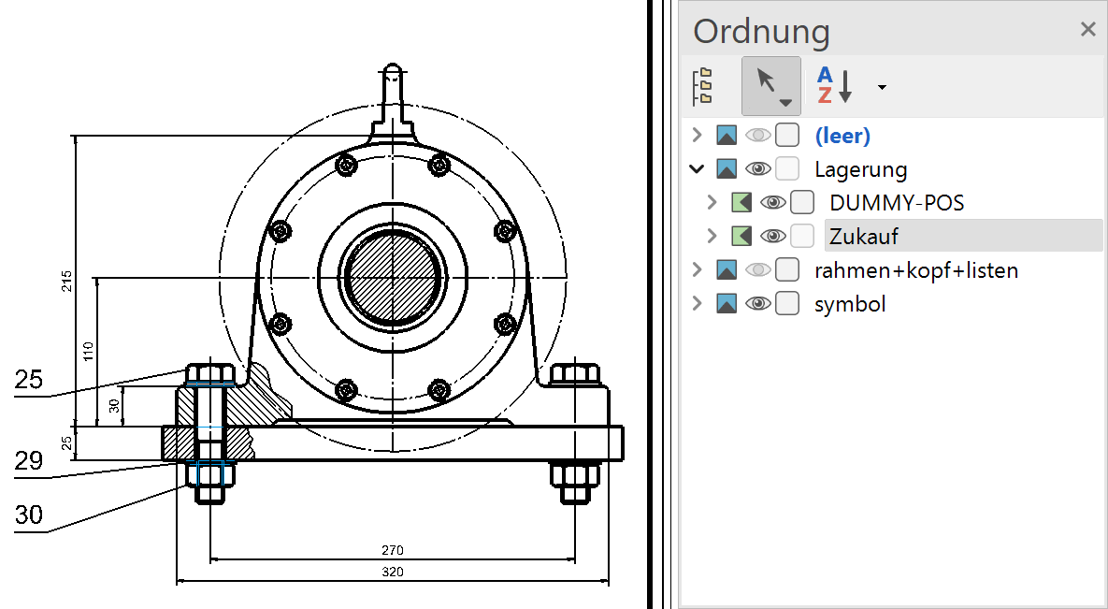Close the Ordnung panel

click(x=1087, y=30)
